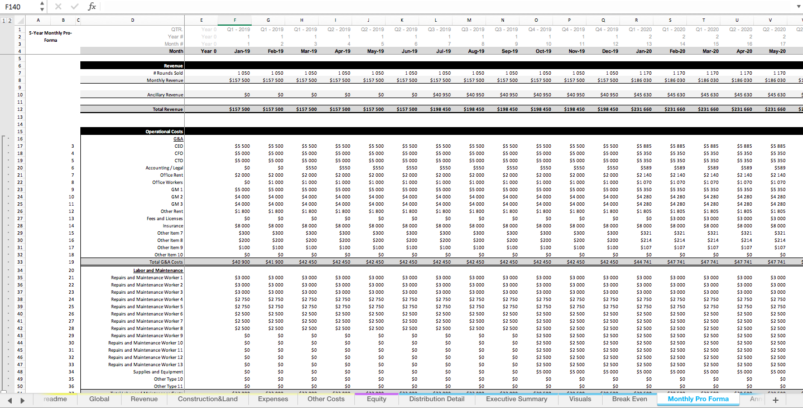Select row 8 header
Screen dimensions: 803x408
(20, 80)
